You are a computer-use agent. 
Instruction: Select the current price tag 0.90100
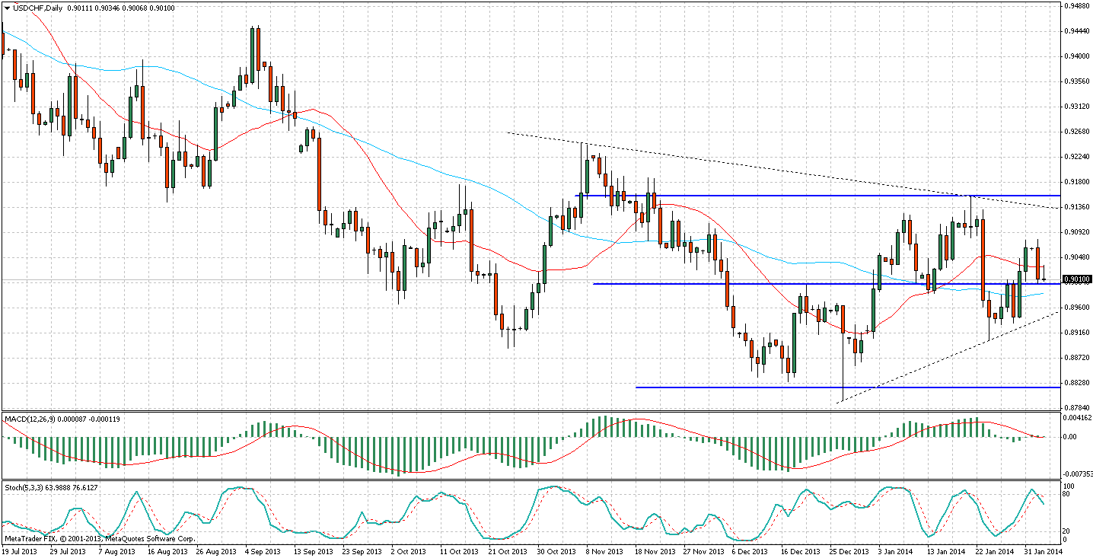coord(1077,279)
